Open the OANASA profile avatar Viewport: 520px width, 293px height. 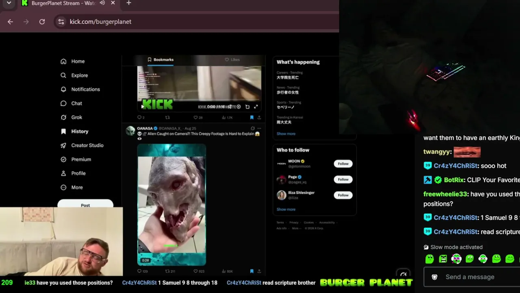coord(130,131)
